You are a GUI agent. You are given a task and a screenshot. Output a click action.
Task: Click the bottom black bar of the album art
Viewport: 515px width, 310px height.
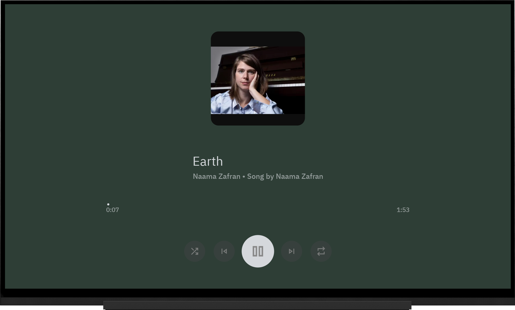[x=258, y=120]
